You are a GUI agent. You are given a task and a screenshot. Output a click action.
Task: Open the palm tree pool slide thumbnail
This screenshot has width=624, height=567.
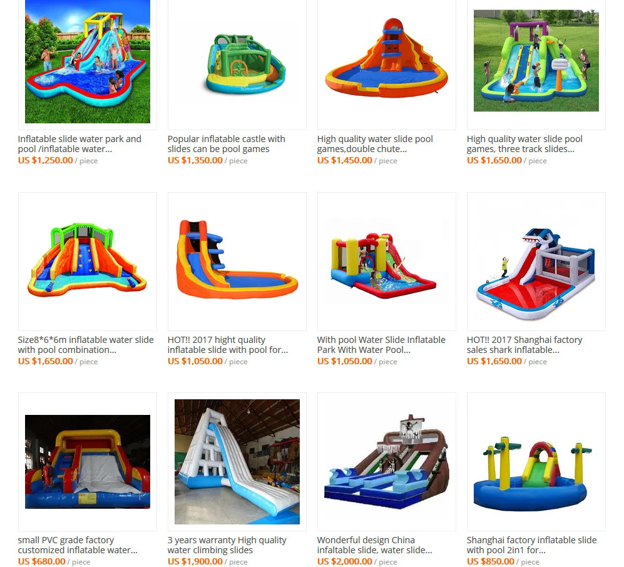tap(536, 462)
